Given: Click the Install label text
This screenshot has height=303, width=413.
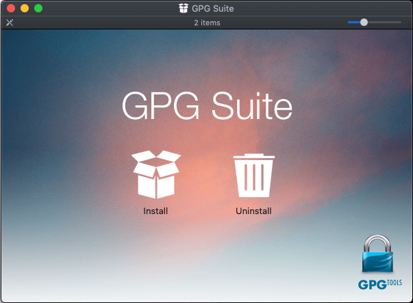Looking at the screenshot, I should 155,211.
